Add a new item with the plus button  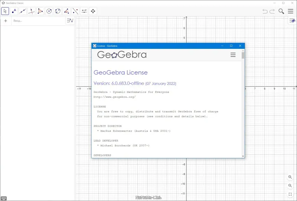coord(6,21)
